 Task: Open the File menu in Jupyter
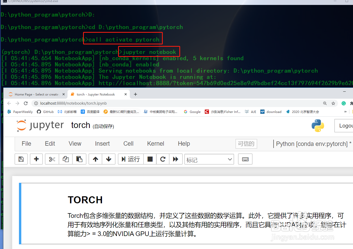coord(26,144)
